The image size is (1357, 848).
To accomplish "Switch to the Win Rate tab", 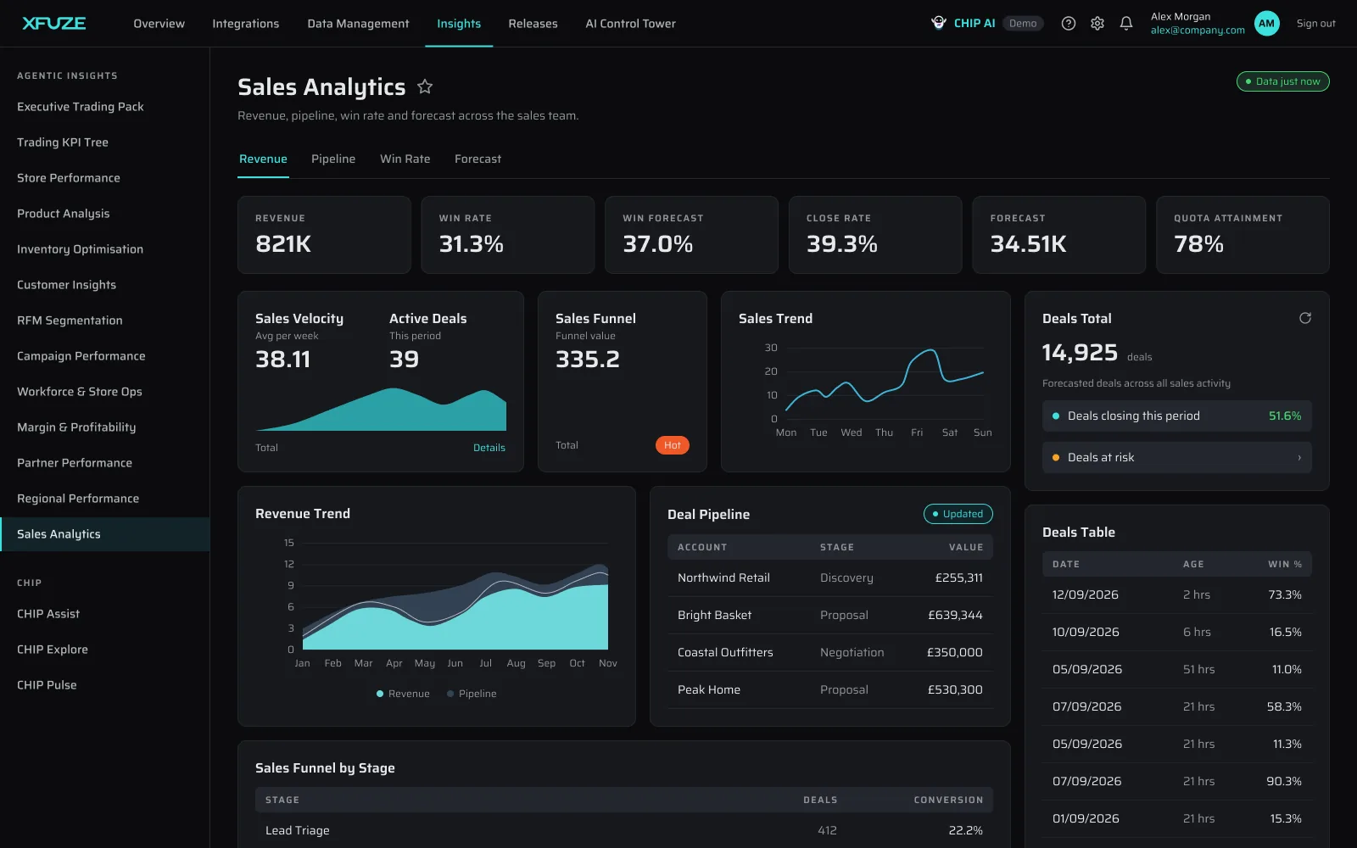I will [x=405, y=159].
